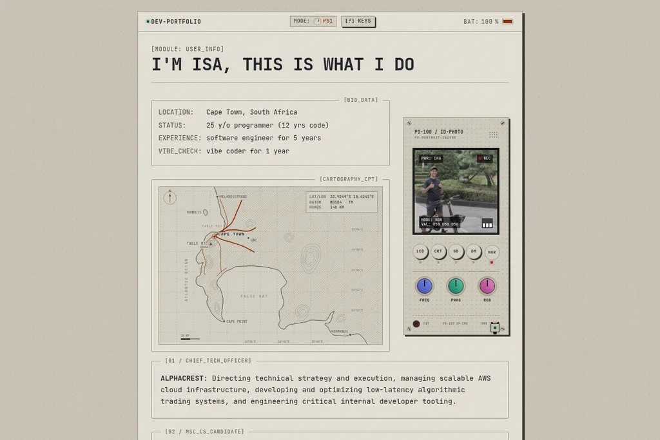This screenshot has width=660, height=440.
Task: Click the [02 / MSC_CS_CANDIDATE] heading
Action: 204,432
